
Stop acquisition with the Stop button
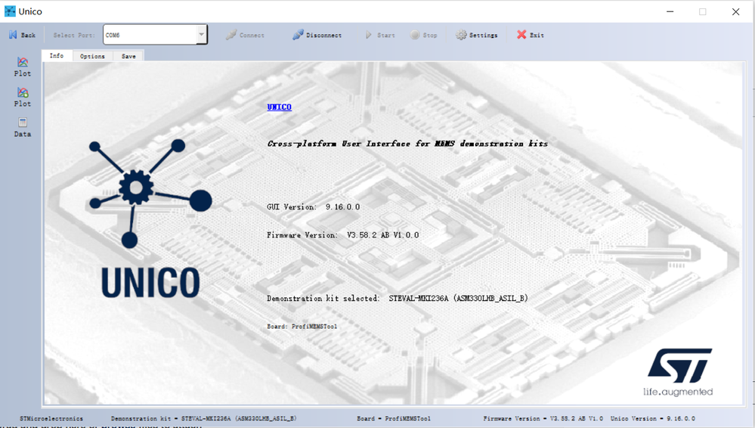[x=424, y=36]
